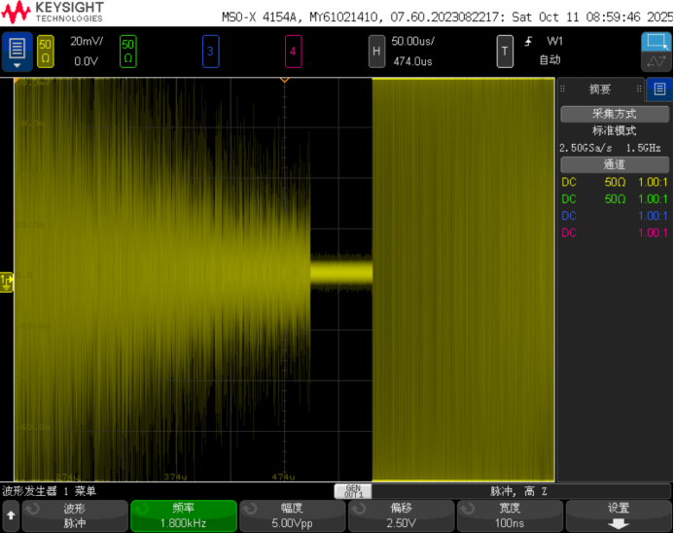Toggle channel 2 green 50Ω button
674x533 pixels.
point(127,52)
